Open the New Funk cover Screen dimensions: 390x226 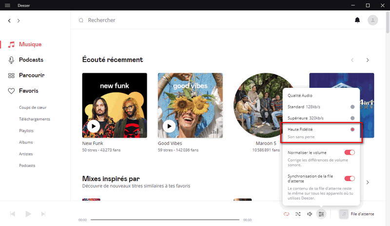pos(115,105)
